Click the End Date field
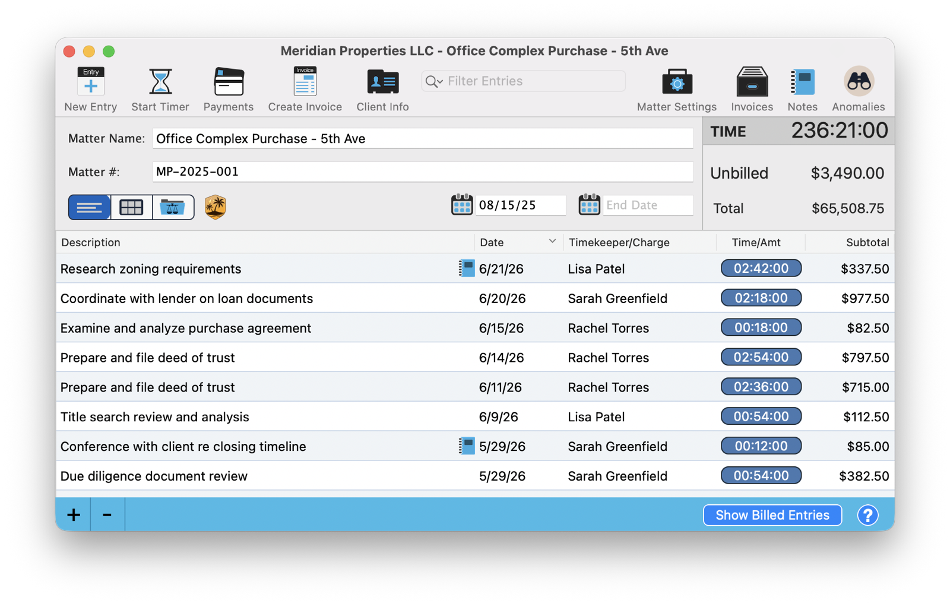This screenshot has height=604, width=950. (648, 205)
